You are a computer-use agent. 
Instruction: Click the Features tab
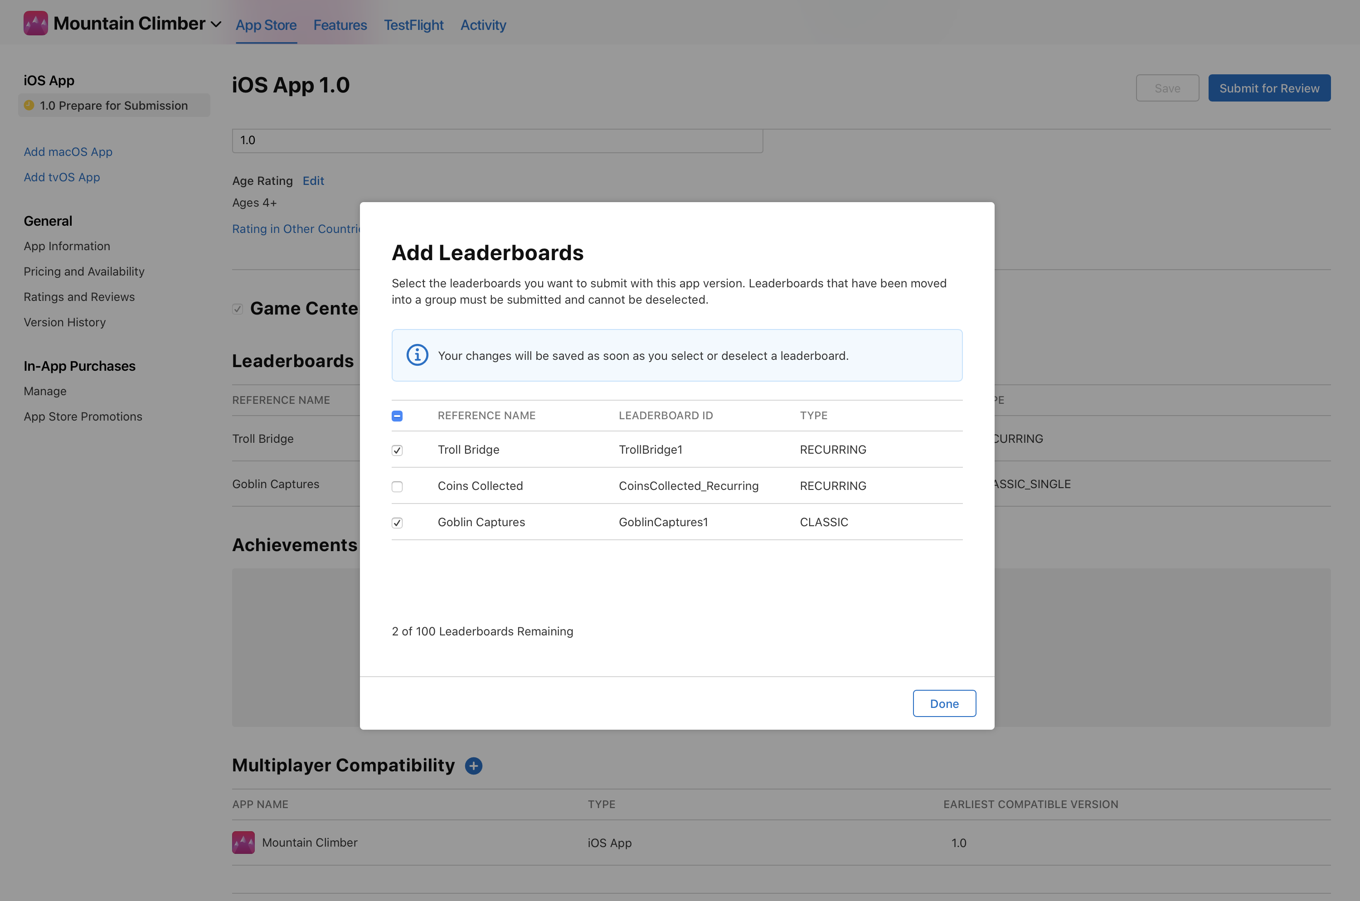click(x=340, y=23)
